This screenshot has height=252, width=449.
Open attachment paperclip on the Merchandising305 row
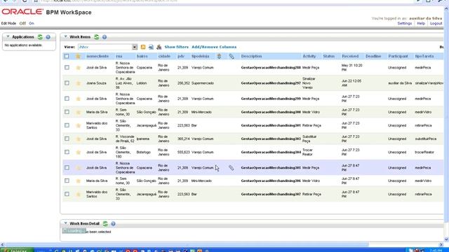tap(231, 168)
